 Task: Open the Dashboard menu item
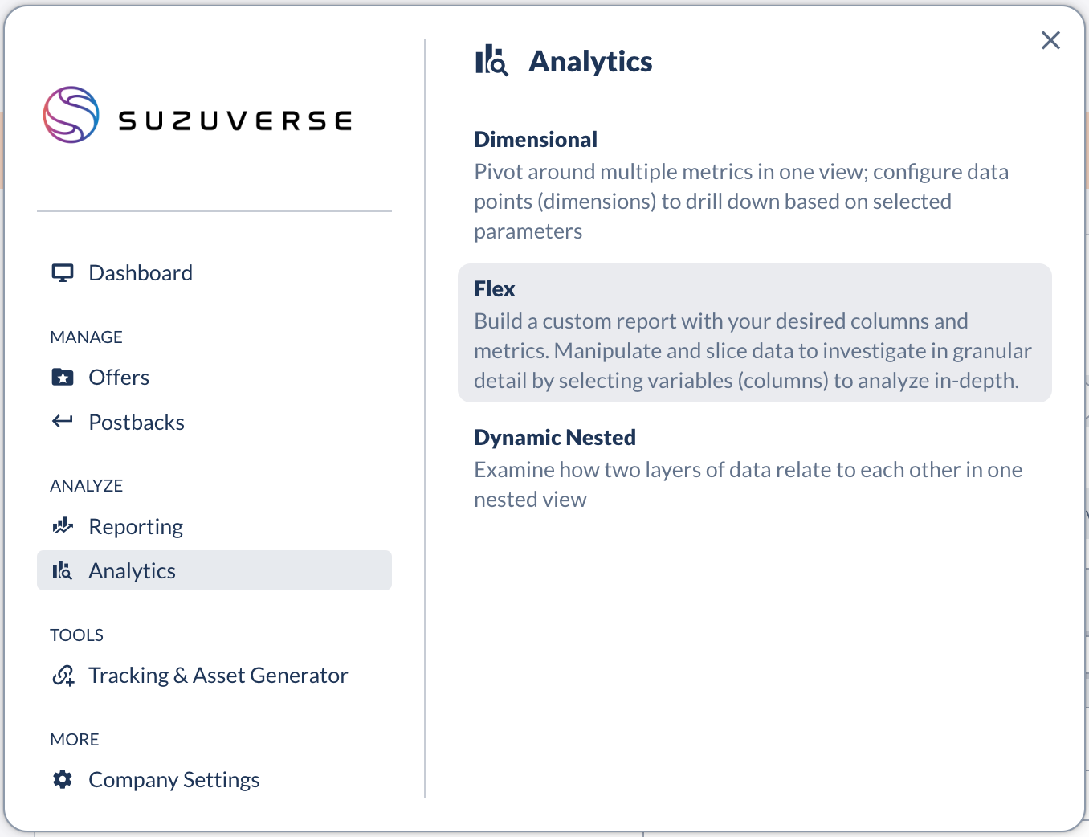pyautogui.click(x=141, y=273)
